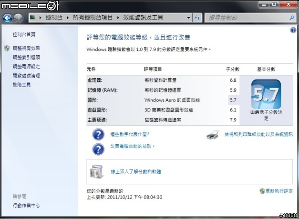Open 控制台首頁 link in sidebar

pos(24,34)
